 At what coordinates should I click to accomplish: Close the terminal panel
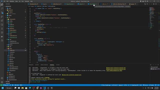(158, 65)
